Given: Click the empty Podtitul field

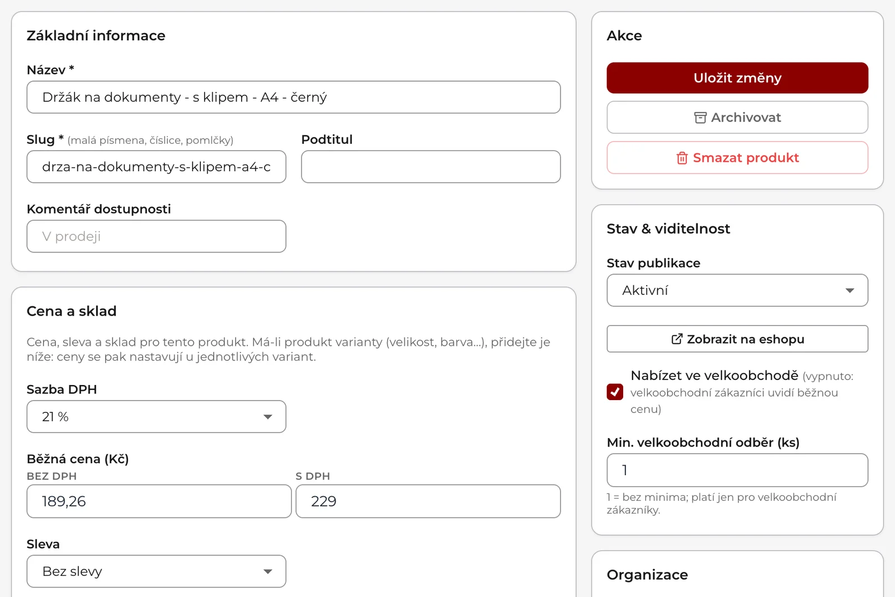Looking at the screenshot, I should pos(431,167).
